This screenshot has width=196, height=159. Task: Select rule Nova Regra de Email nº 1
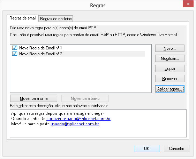pos(40,48)
